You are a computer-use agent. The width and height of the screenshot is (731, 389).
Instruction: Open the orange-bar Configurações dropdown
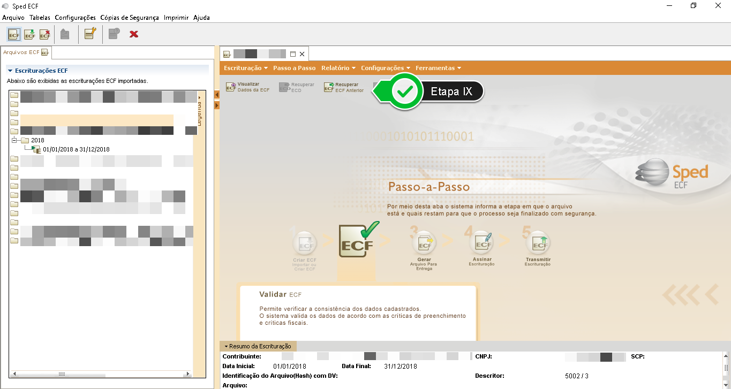tap(386, 68)
